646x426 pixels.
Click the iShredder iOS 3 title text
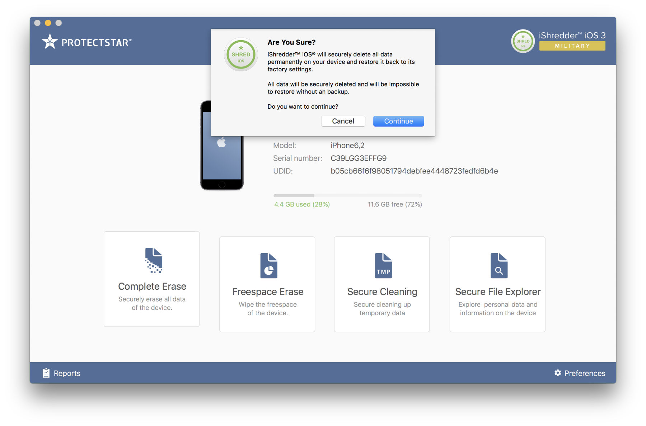[572, 35]
